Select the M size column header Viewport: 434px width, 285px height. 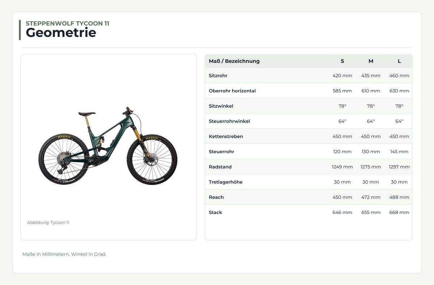click(x=371, y=61)
